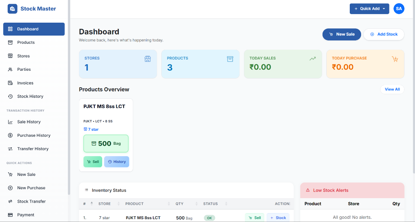Click the store icon on Stores card
The image size is (415, 222).
(x=148, y=59)
